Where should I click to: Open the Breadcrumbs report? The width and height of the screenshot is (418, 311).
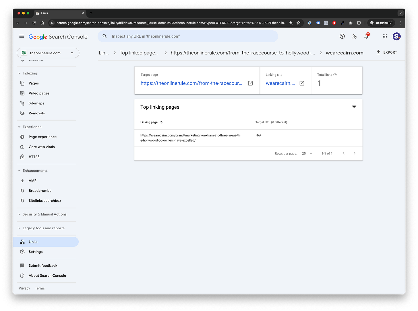[40, 191]
